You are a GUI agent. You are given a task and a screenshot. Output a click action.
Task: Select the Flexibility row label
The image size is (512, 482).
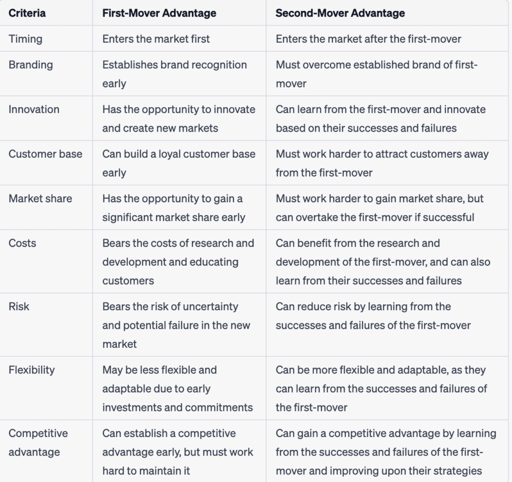pos(31,370)
